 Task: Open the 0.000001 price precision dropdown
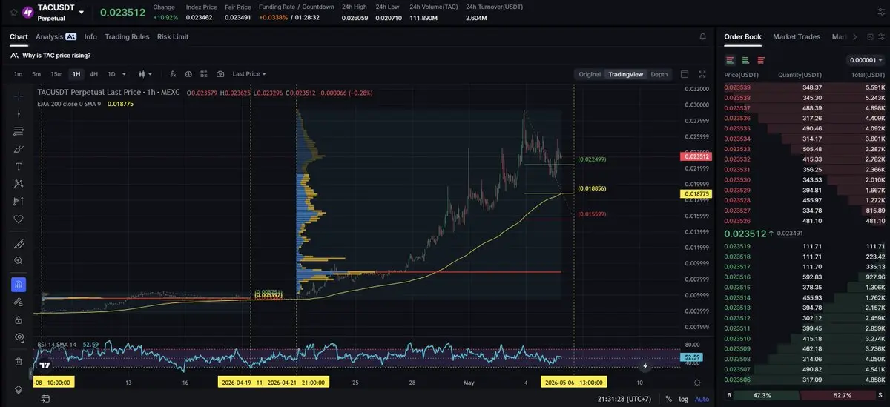pos(866,60)
